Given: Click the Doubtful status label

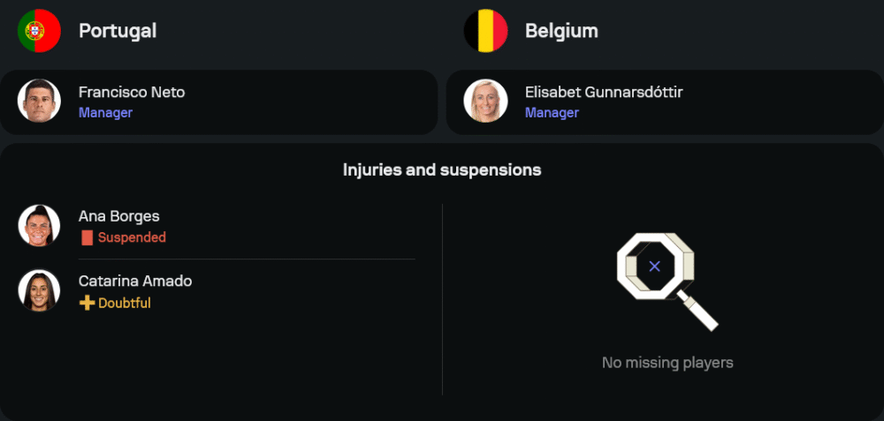Looking at the screenshot, I should coord(124,303).
